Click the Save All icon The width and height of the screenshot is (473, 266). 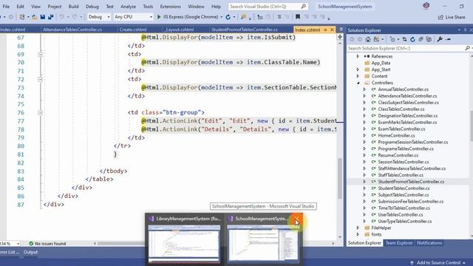[51, 17]
